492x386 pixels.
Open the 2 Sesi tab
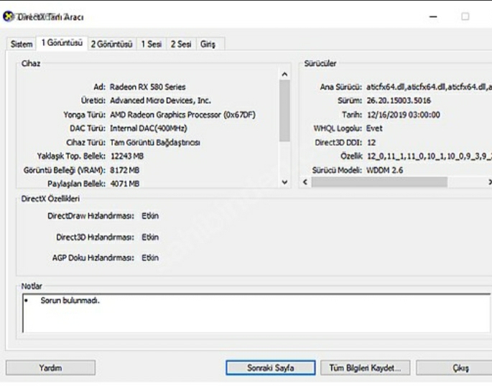(181, 44)
